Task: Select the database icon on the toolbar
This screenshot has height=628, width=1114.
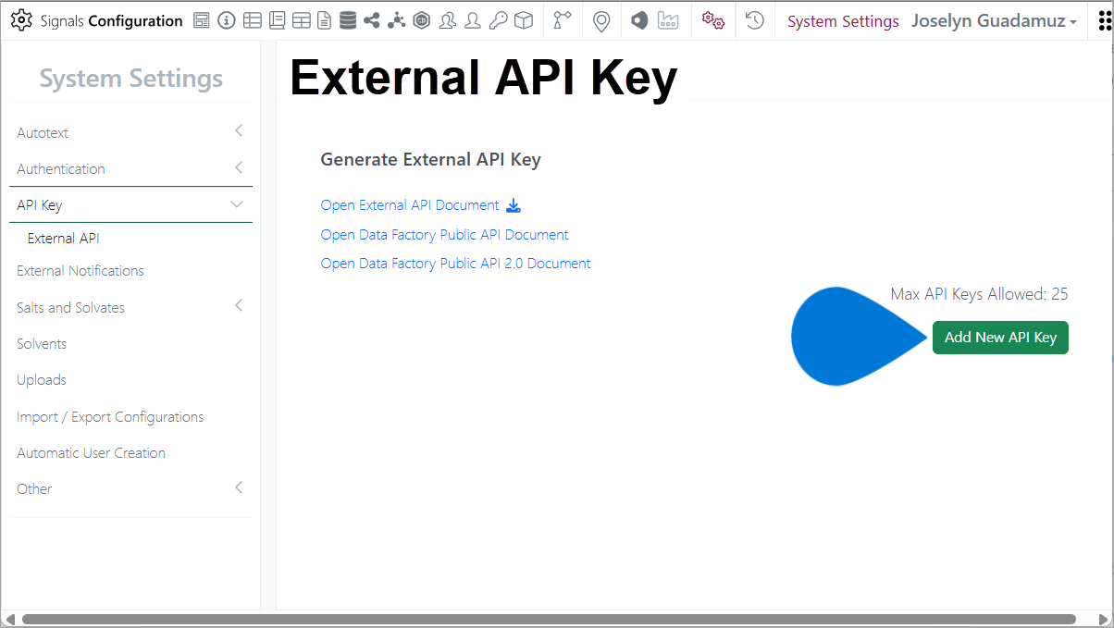Action: coord(348,19)
